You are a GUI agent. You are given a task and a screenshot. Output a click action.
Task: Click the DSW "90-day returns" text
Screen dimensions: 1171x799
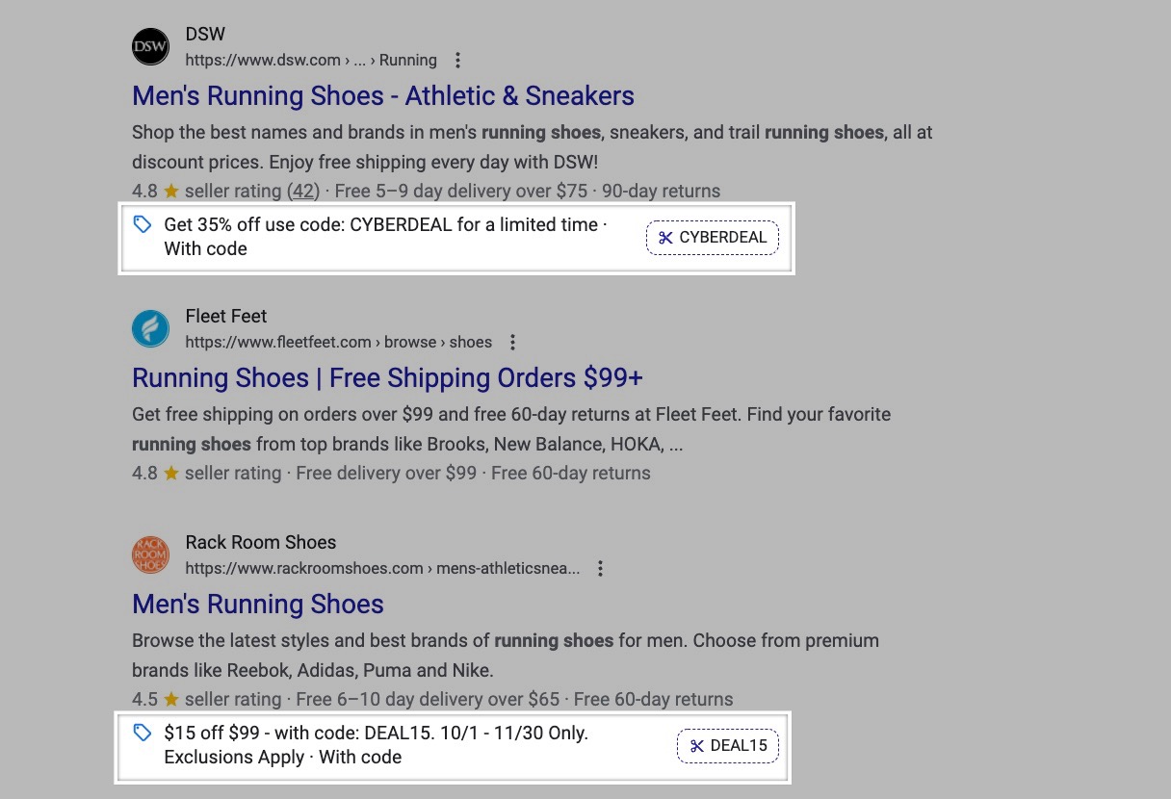(x=662, y=192)
